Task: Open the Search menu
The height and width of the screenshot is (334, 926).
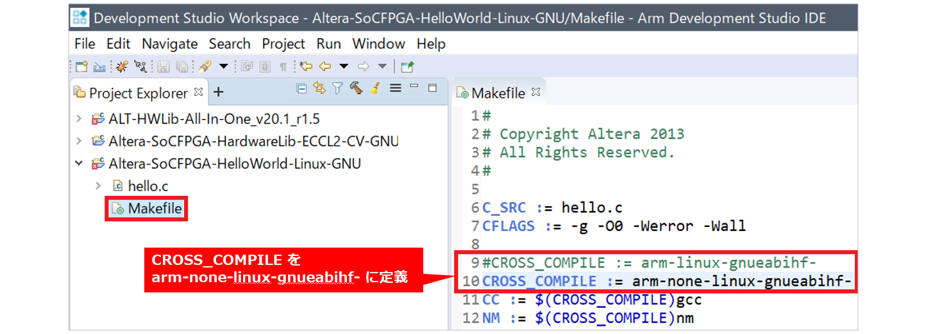Action: (x=230, y=44)
